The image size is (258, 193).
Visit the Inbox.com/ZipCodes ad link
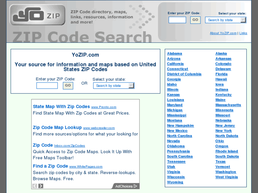(70, 146)
